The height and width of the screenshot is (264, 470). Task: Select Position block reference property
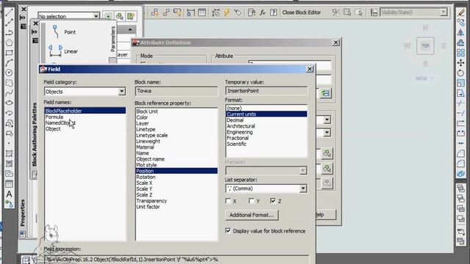click(x=176, y=171)
